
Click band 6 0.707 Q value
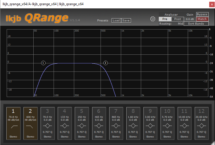point(99,132)
